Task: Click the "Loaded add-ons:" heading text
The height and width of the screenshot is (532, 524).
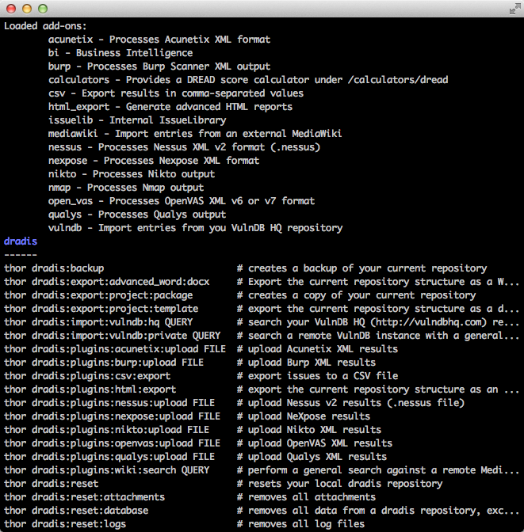Action: 45,26
